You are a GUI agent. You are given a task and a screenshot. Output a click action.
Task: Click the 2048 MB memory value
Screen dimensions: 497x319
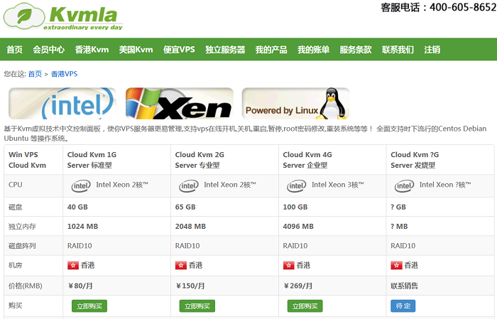coord(190,227)
